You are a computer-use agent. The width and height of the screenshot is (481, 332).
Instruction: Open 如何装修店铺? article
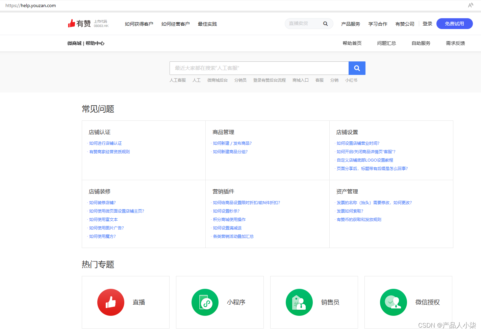(102, 203)
